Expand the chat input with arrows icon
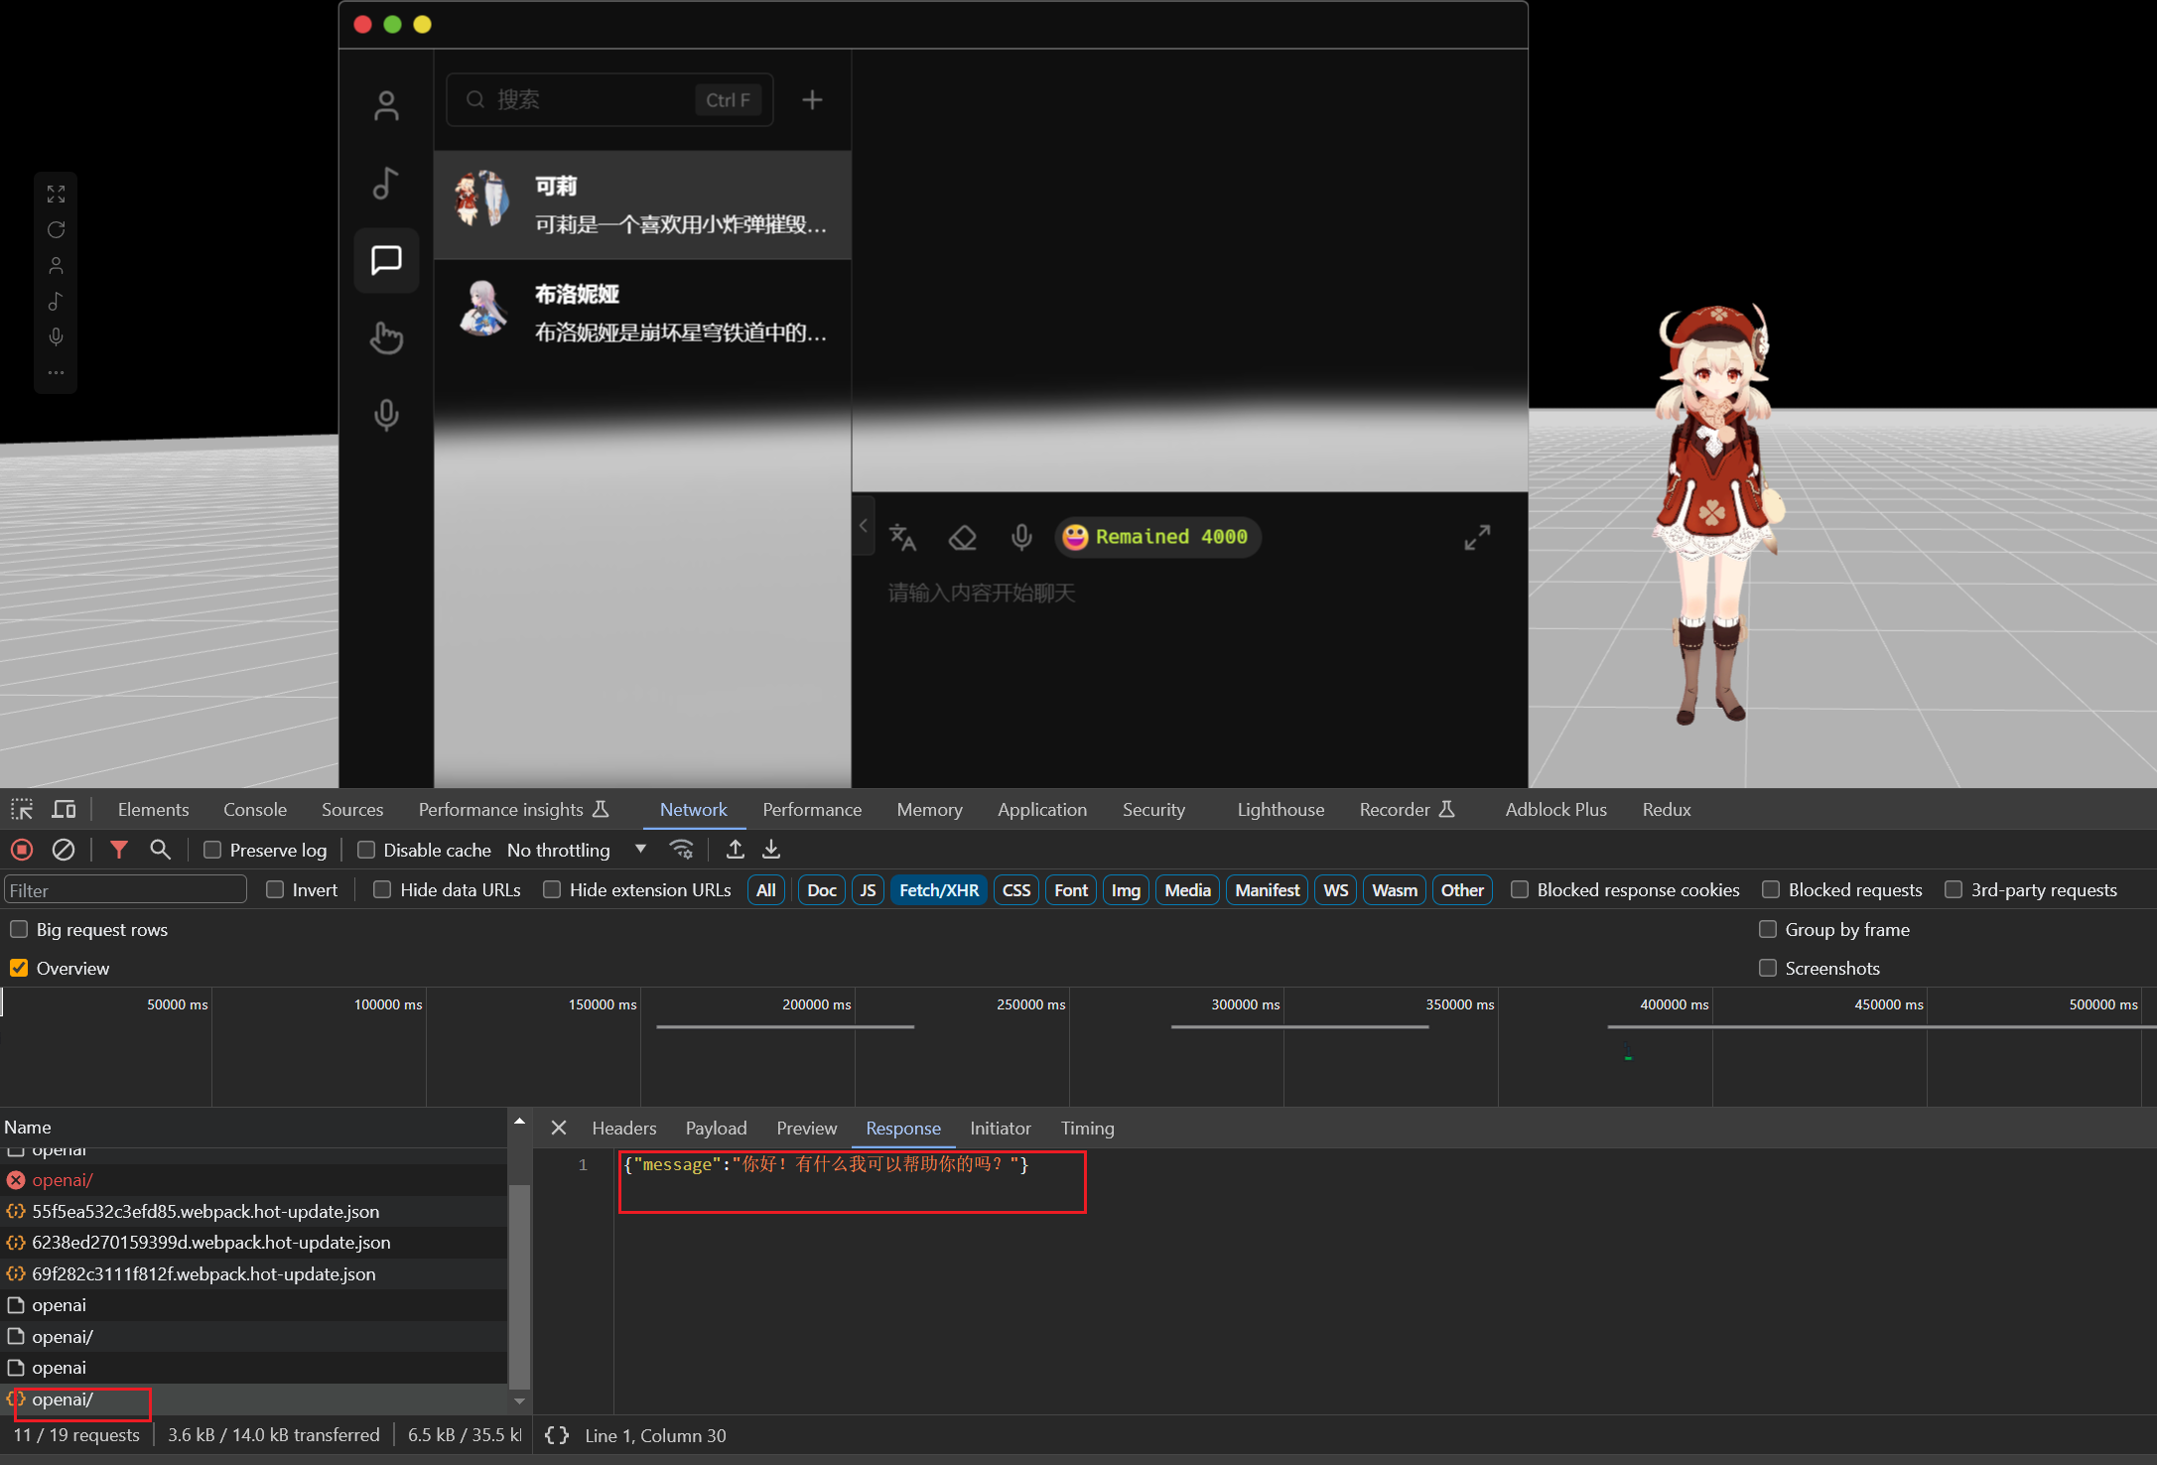This screenshot has width=2157, height=1465. tap(1477, 537)
